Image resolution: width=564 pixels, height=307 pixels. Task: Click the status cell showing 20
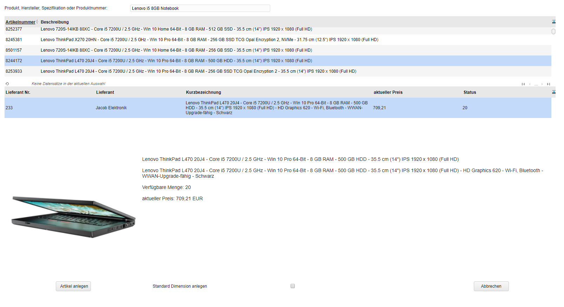tap(465, 108)
